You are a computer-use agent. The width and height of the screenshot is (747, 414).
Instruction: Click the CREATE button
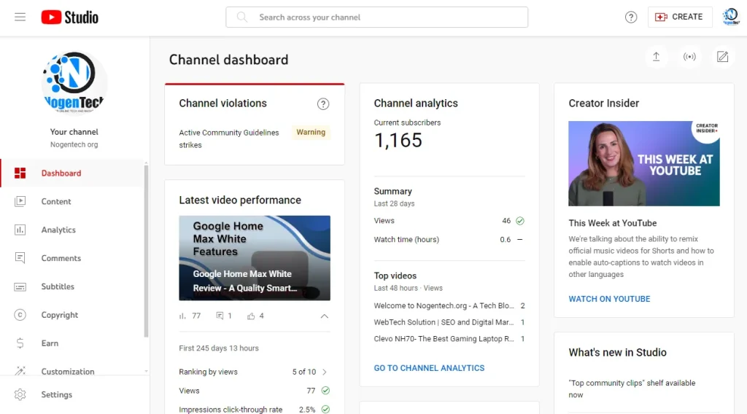[679, 17]
